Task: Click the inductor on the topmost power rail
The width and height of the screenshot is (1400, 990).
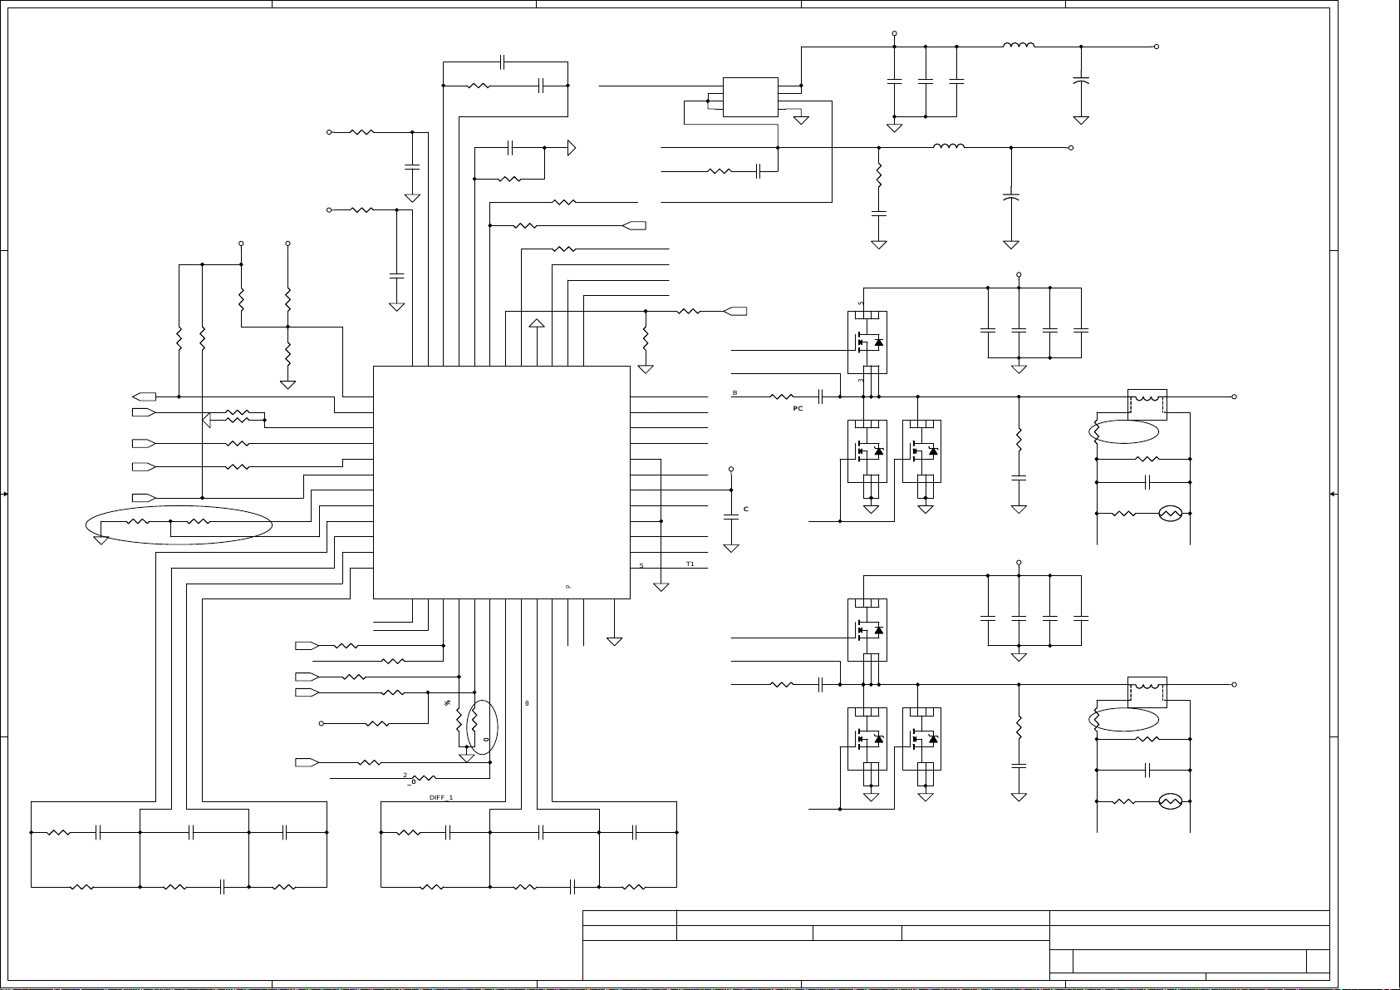Action: pyautogui.click(x=1019, y=45)
